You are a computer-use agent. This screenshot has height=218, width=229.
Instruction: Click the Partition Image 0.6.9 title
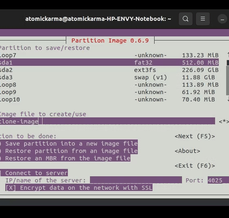[110, 40]
